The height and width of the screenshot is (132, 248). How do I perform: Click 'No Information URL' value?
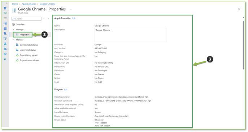coord(104,63)
